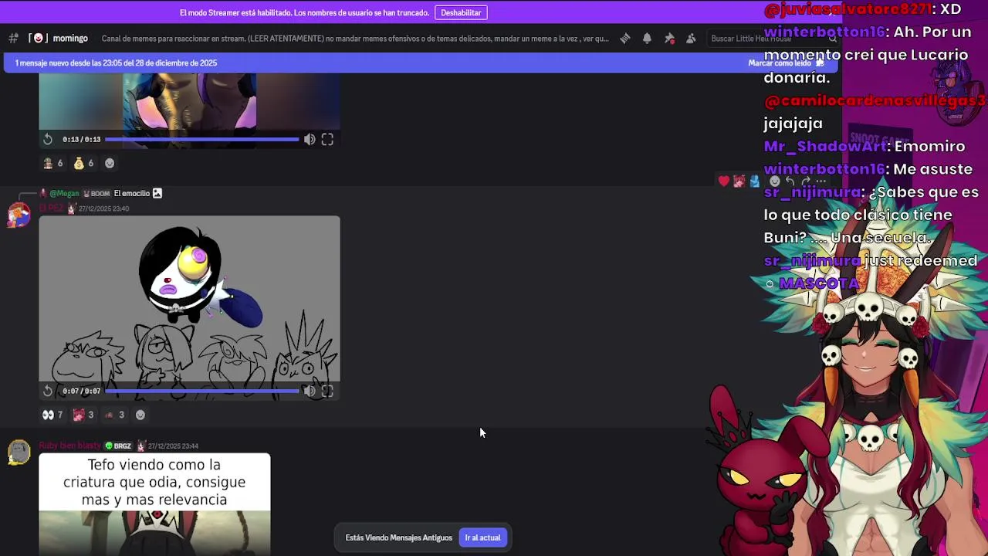This screenshot has width=988, height=556.
Task: Click the timestamp 27/12/2025 23:40
Action: tap(103, 208)
